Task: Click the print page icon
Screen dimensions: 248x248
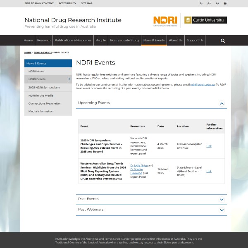Action: point(225,3)
